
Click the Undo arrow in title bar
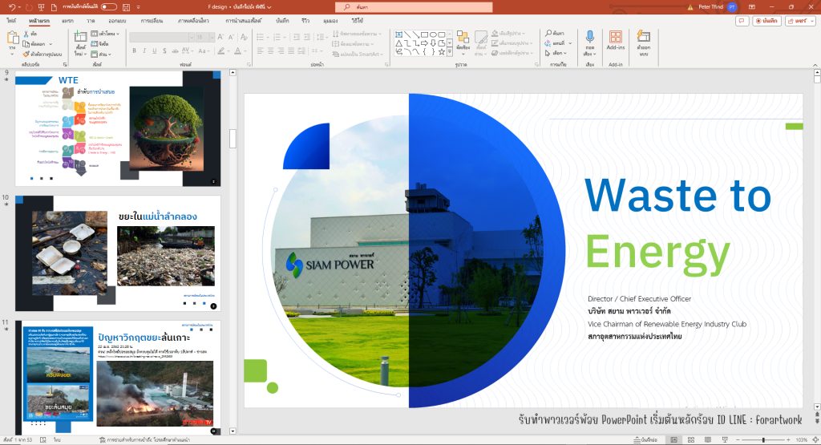[12, 7]
